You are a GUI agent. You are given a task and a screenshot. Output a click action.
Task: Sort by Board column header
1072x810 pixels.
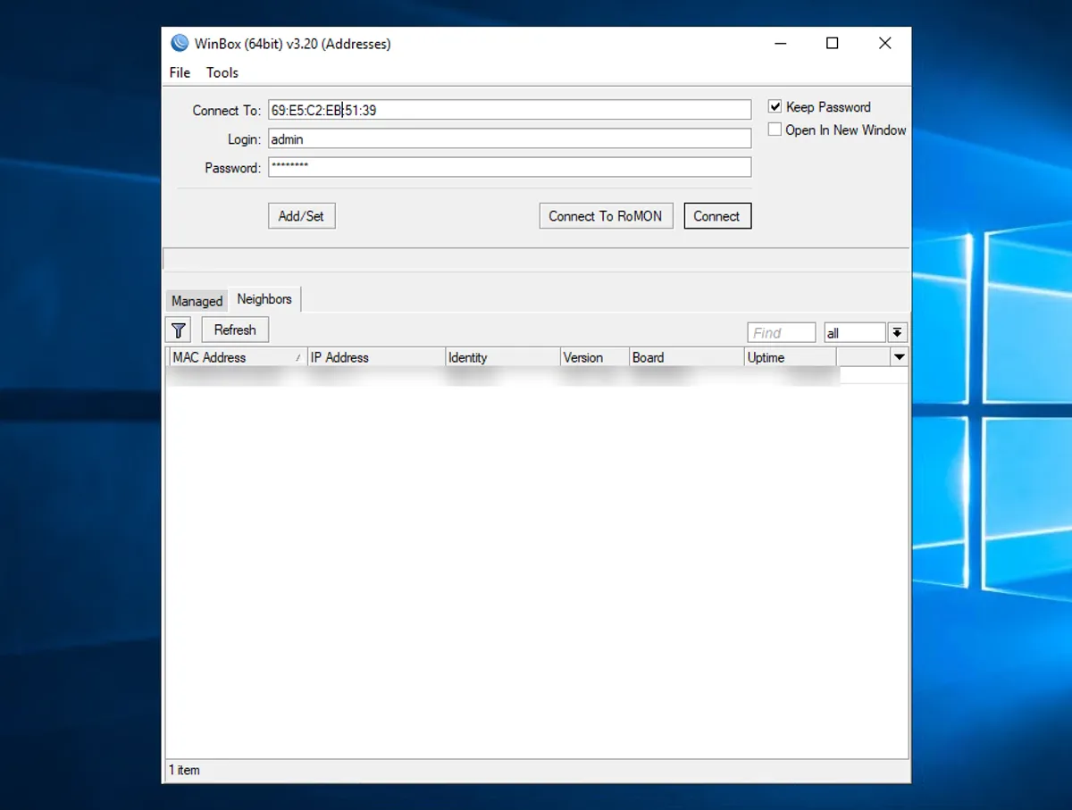pyautogui.click(x=686, y=357)
